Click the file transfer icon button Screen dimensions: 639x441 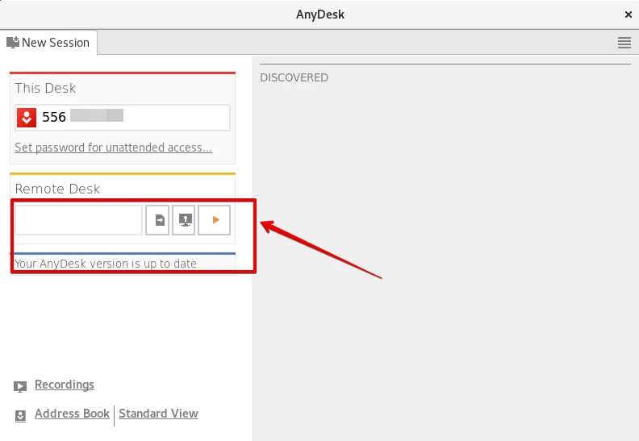(x=157, y=220)
